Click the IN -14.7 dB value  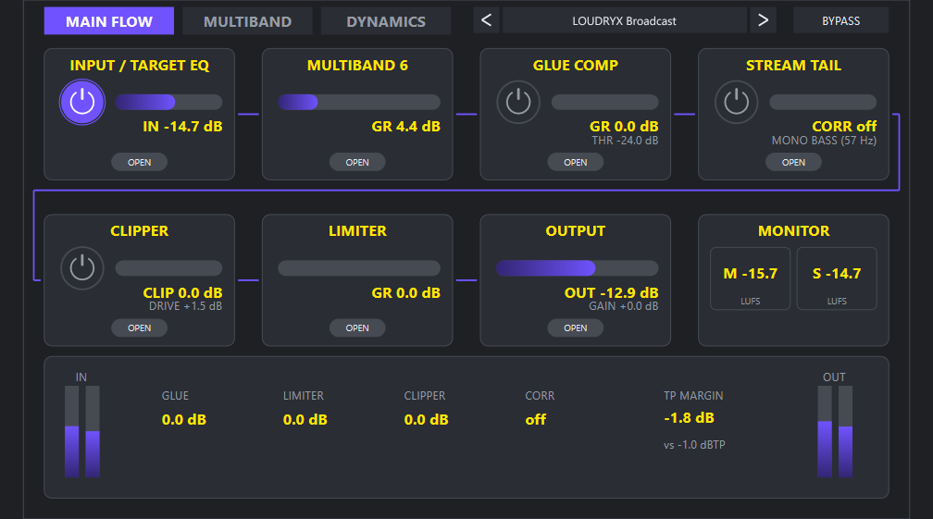tap(182, 126)
